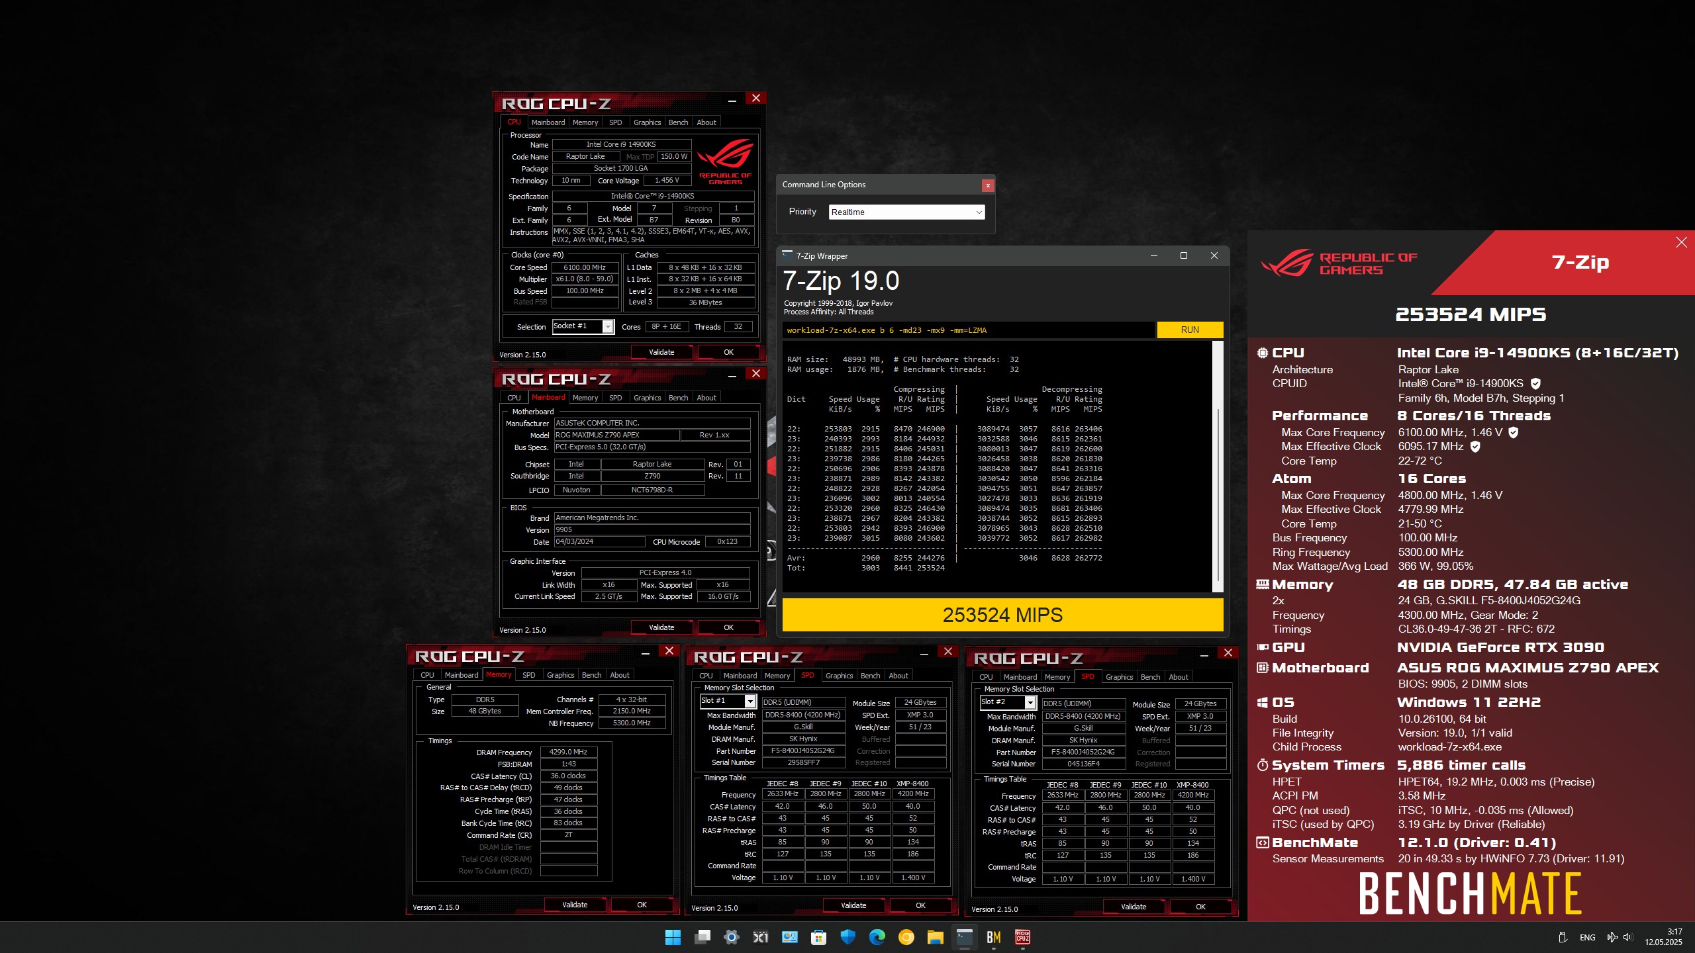
Task: Click the airplane mode icon in the system tray
Action: (x=1612, y=937)
